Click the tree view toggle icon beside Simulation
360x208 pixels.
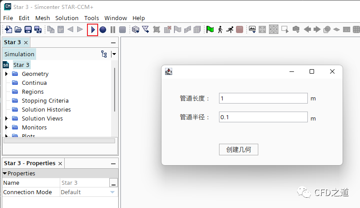(104, 54)
